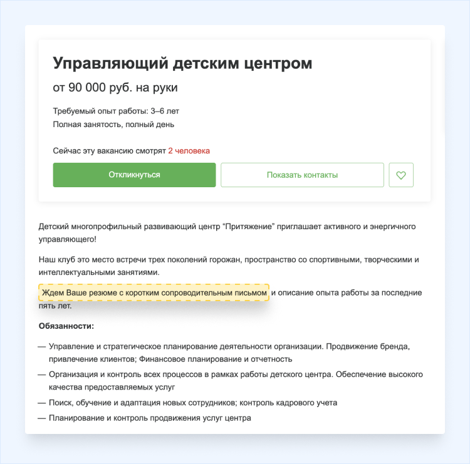Click the Обязанности heading
The image size is (470, 464).
pyautogui.click(x=66, y=326)
